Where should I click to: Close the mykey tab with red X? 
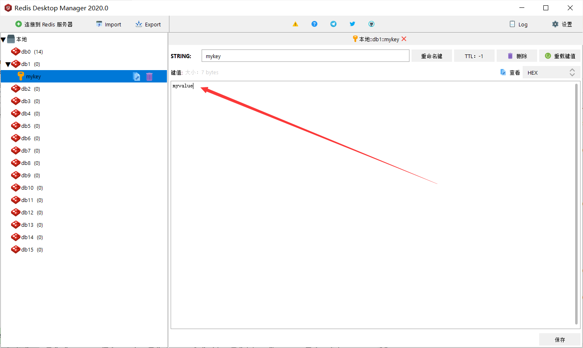(404, 39)
